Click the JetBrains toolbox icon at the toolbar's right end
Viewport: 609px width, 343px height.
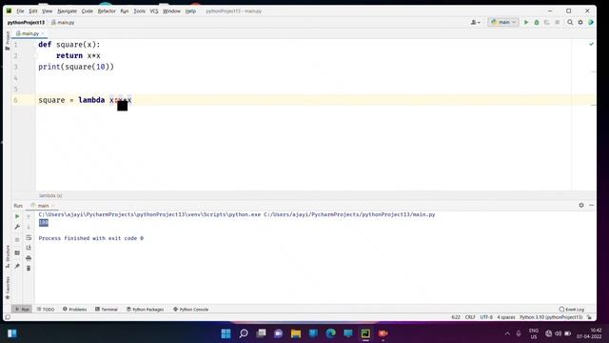(x=591, y=23)
